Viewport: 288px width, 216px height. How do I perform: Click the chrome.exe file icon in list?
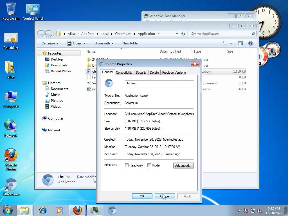89,71
